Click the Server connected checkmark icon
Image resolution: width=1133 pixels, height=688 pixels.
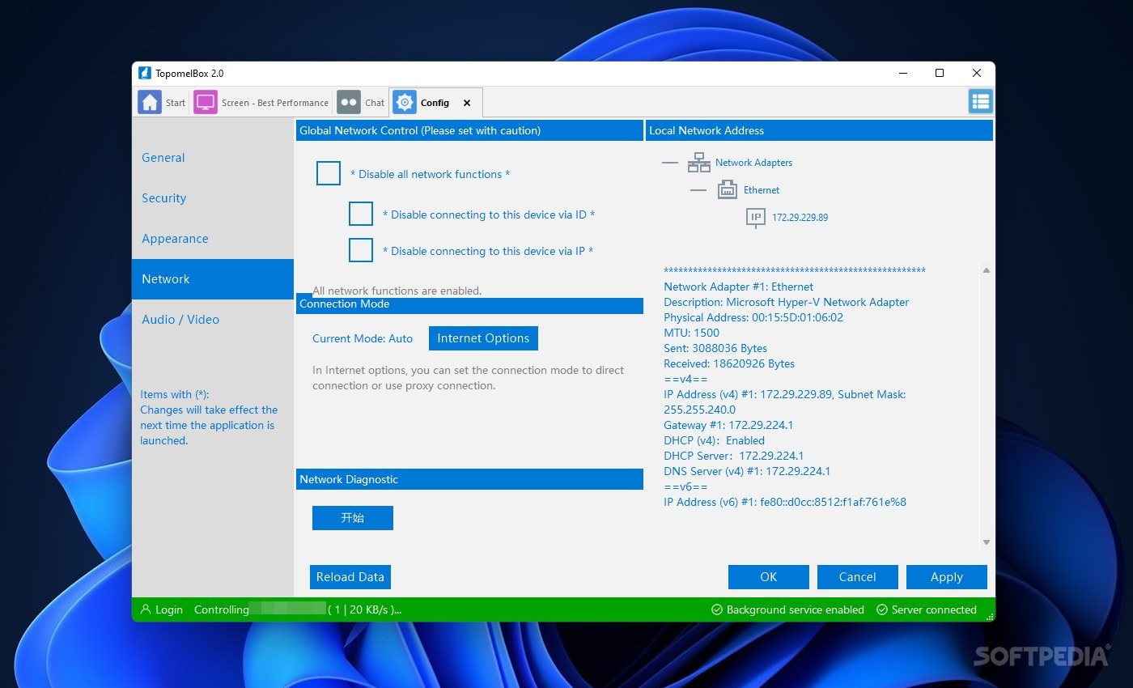coord(882,609)
